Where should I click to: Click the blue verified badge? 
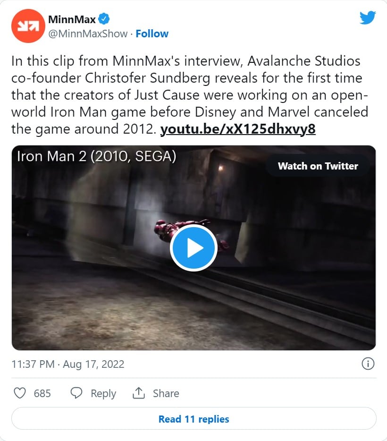(x=104, y=20)
